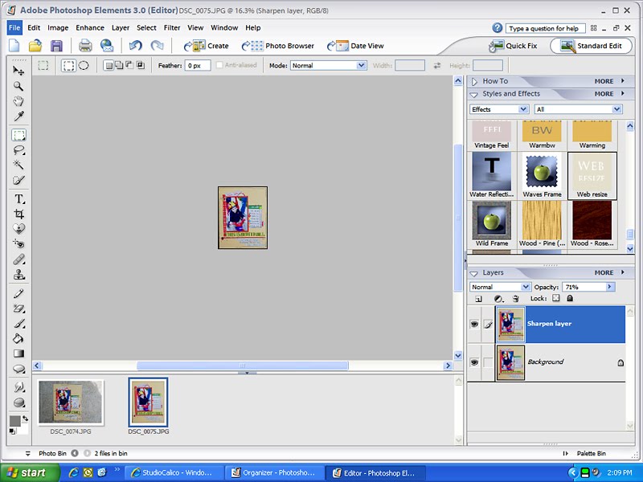Click the Undo arrow icon

[x=135, y=46]
